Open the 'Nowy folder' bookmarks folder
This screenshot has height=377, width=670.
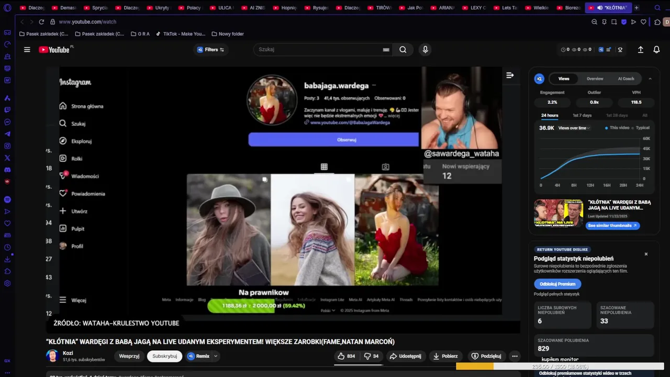(228, 34)
